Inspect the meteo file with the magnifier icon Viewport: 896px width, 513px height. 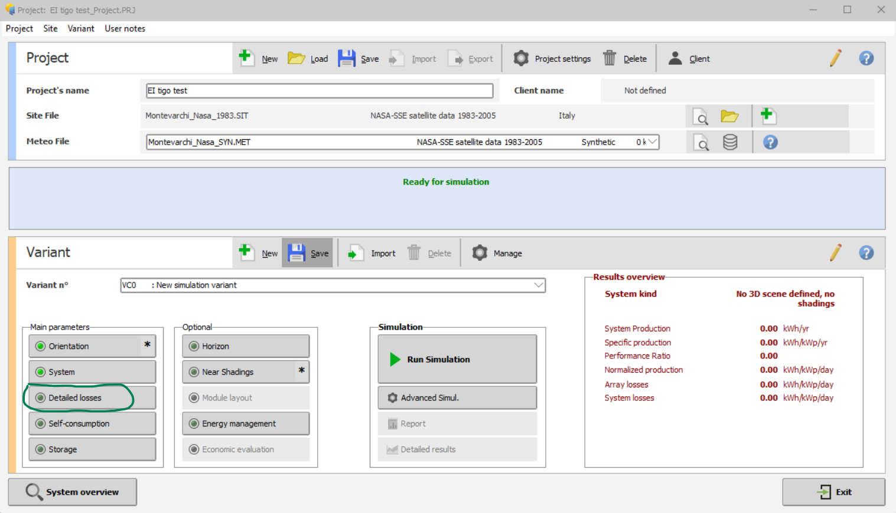click(700, 143)
